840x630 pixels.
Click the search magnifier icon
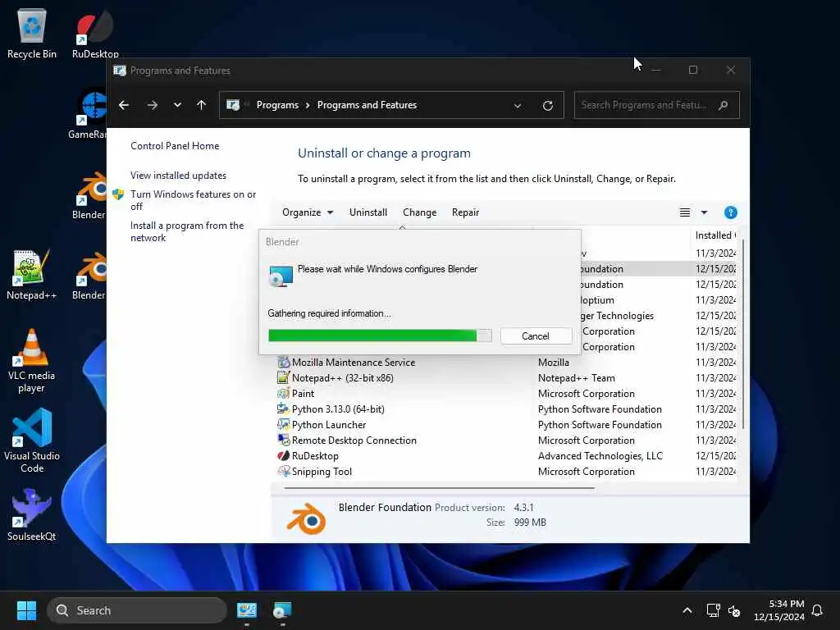click(x=724, y=105)
